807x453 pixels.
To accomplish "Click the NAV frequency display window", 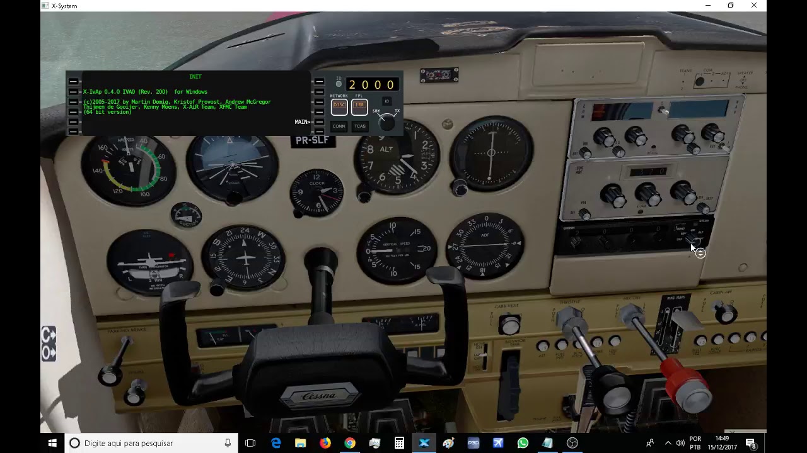I will [x=698, y=109].
